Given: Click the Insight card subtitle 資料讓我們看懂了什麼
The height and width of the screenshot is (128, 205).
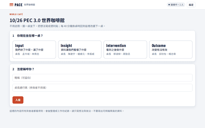Looking at the screenshot, I should pos(73,50).
